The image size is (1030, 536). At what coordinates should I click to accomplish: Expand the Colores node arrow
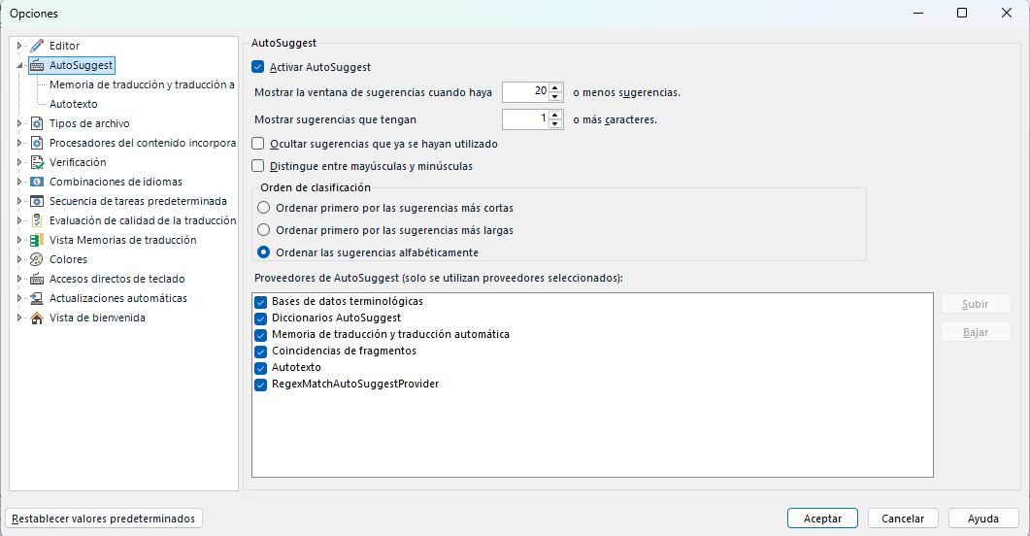pyautogui.click(x=19, y=259)
